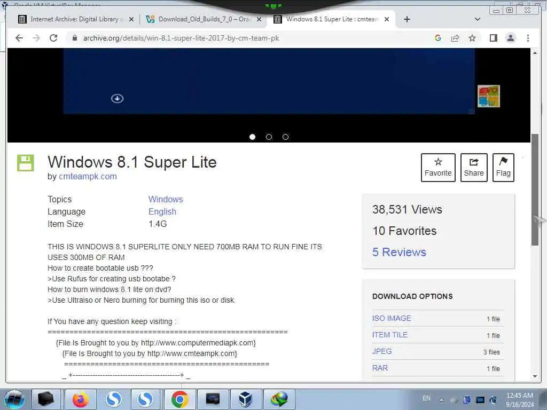Click 'DOWNLOAD OPTIONS' heading
Viewport: 547px width, 410px height.
[x=412, y=296]
